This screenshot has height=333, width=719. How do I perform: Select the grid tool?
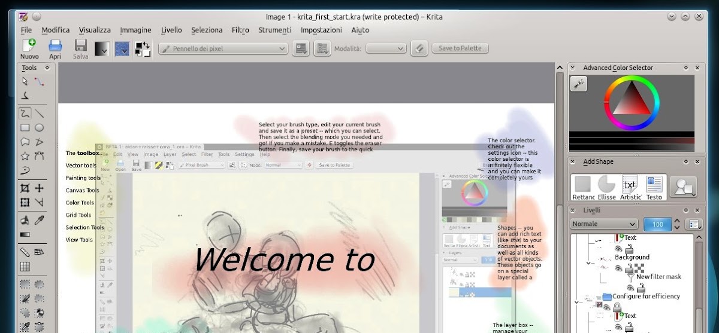click(25, 267)
